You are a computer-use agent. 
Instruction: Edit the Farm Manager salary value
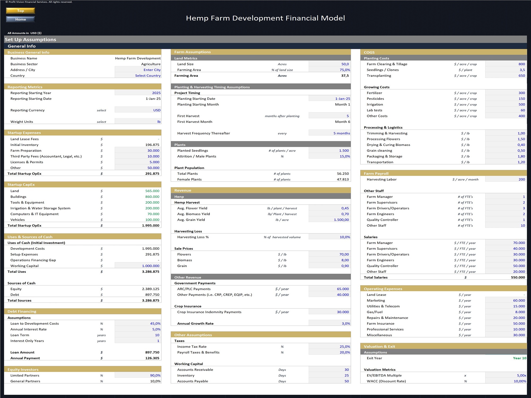click(506, 243)
